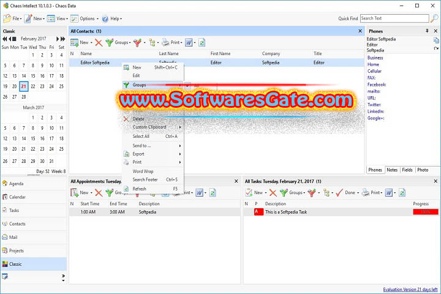Go to previous year in calendar
Viewport: 441px width, 294px height.
(4, 39)
